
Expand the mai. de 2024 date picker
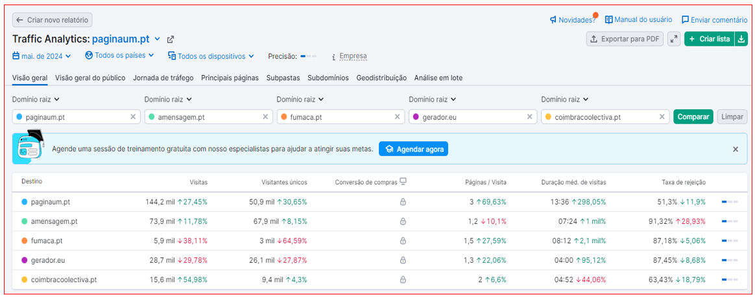point(42,56)
